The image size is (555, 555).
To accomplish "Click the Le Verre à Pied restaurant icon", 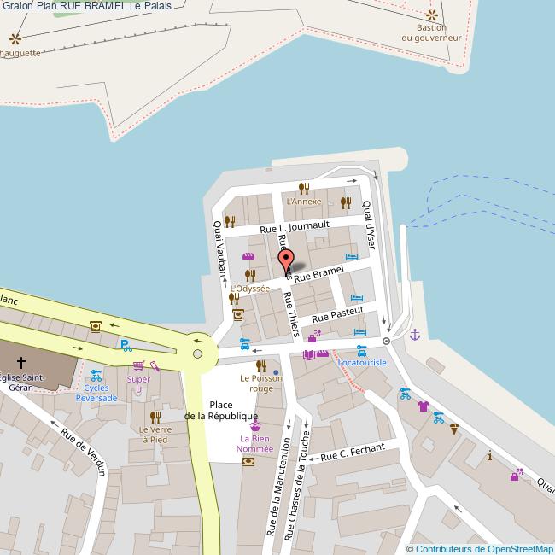I will pos(155,417).
